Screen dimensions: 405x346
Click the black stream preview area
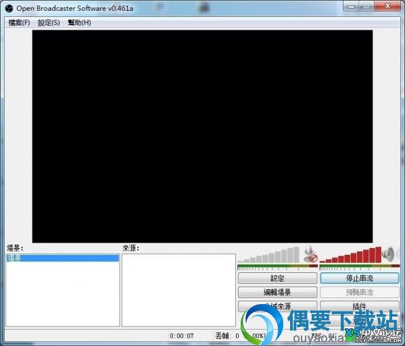tap(202, 136)
